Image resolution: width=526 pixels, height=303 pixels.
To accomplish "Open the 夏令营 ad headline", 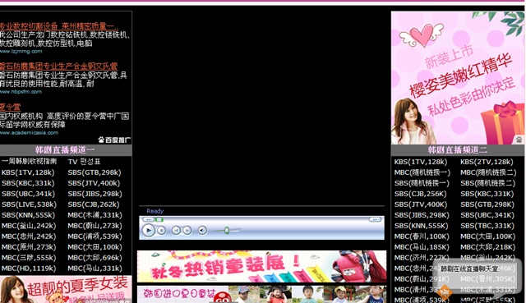I will (x=10, y=108).
